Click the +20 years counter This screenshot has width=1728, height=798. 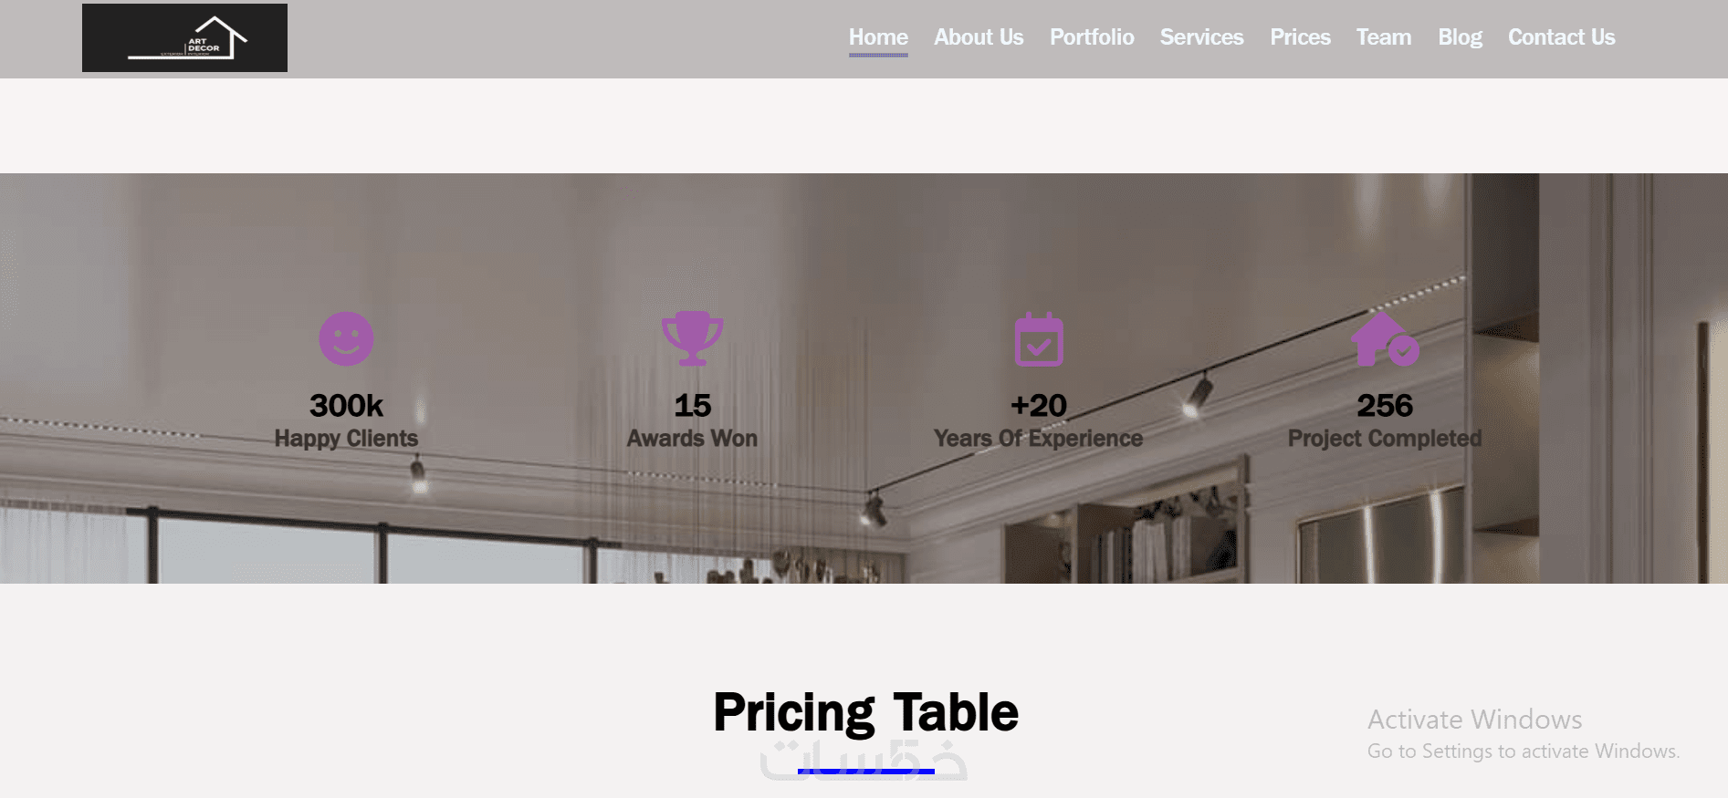pos(1039,405)
